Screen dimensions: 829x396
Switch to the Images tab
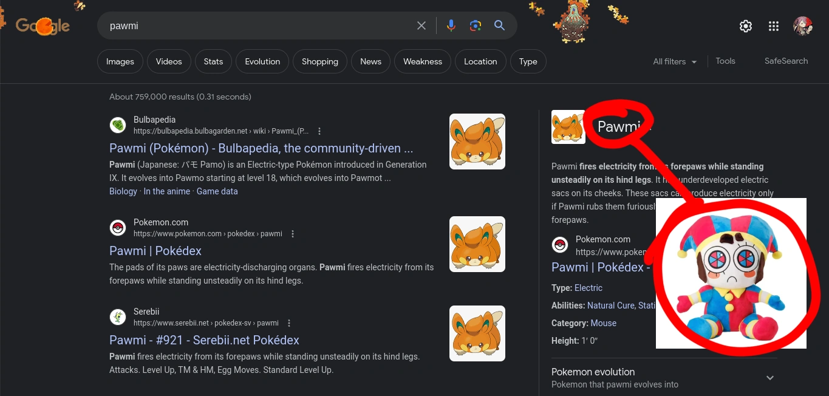[120, 61]
